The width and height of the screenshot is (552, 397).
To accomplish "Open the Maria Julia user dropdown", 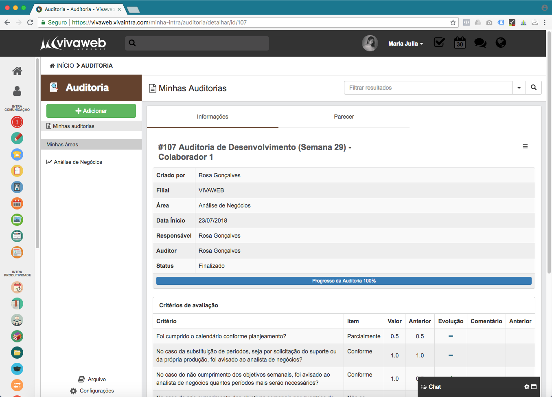I will (x=405, y=44).
